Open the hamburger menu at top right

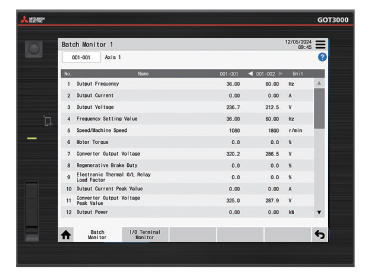pyautogui.click(x=320, y=44)
